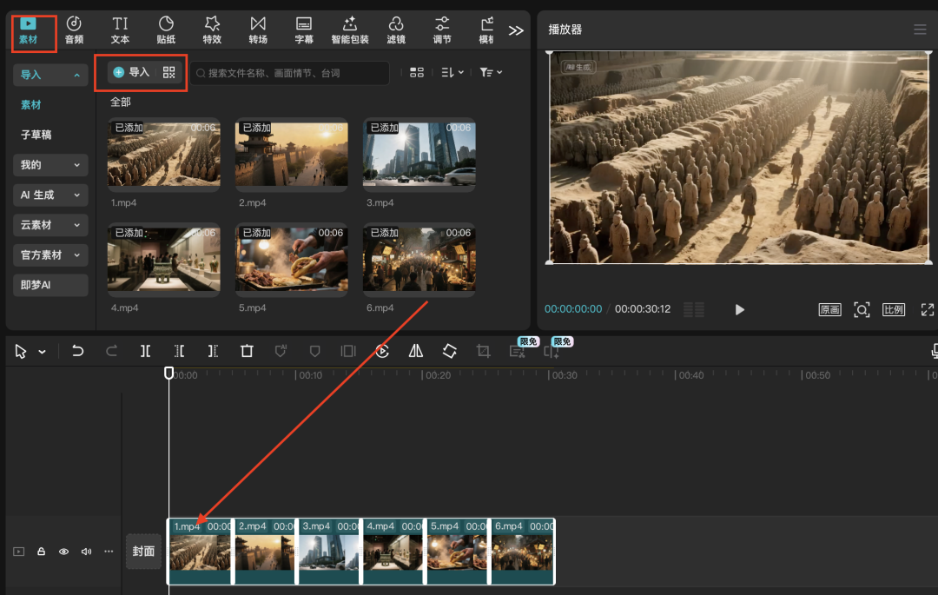This screenshot has height=595, width=938.
Task: Toggle the lock on the main track
Action: coord(41,552)
